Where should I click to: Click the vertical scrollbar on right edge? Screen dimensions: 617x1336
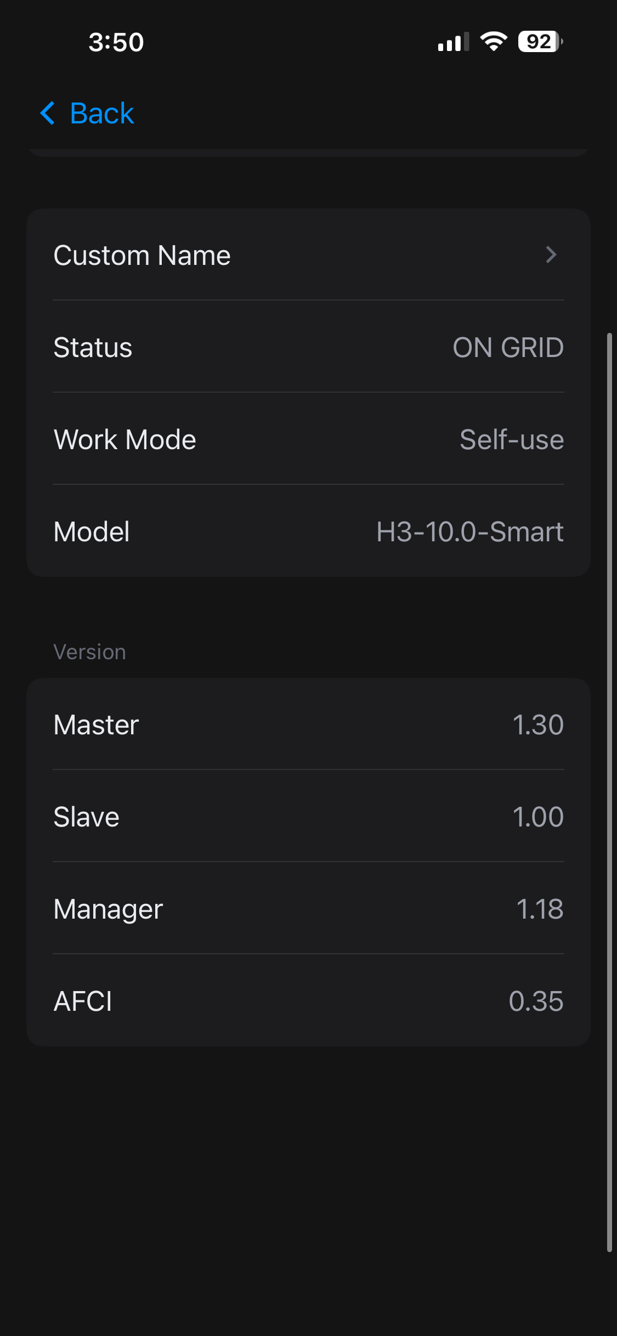click(x=609, y=790)
